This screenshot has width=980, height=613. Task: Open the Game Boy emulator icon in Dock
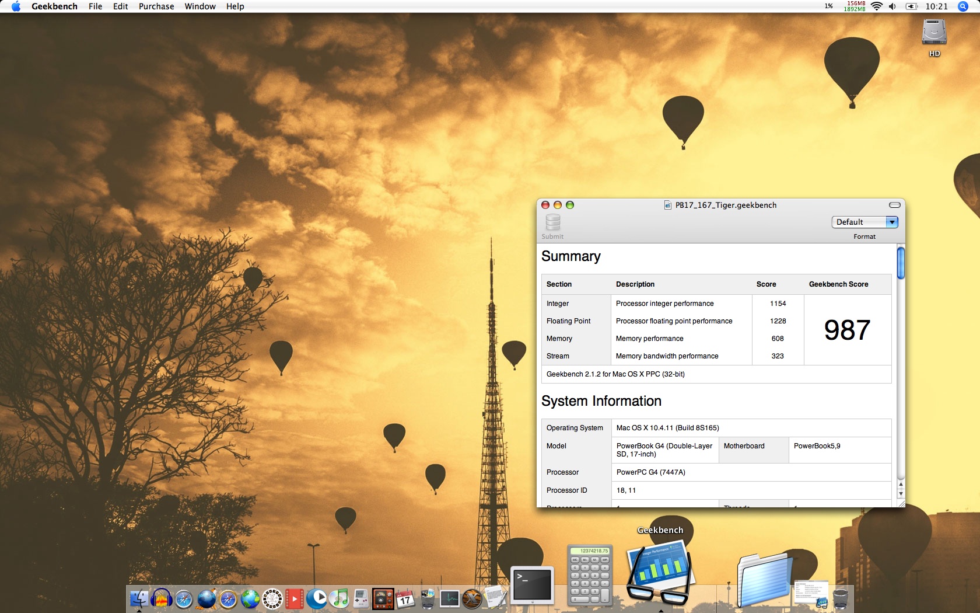(x=361, y=599)
